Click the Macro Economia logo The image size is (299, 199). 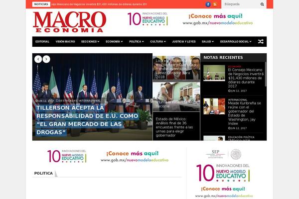pos(69,22)
